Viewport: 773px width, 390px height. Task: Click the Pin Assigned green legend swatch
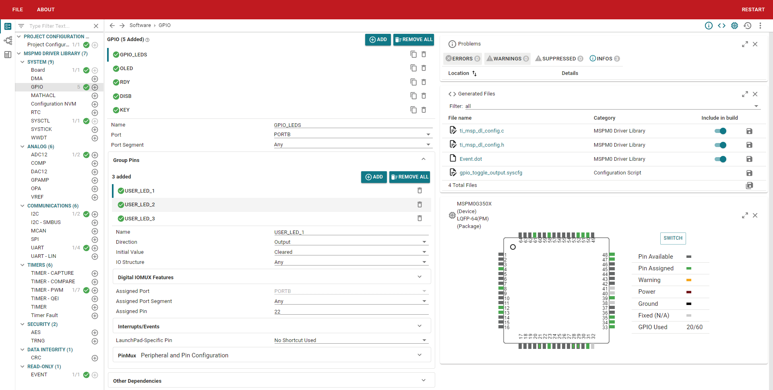689,268
